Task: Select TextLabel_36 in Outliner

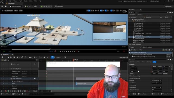Action: pos(139,27)
